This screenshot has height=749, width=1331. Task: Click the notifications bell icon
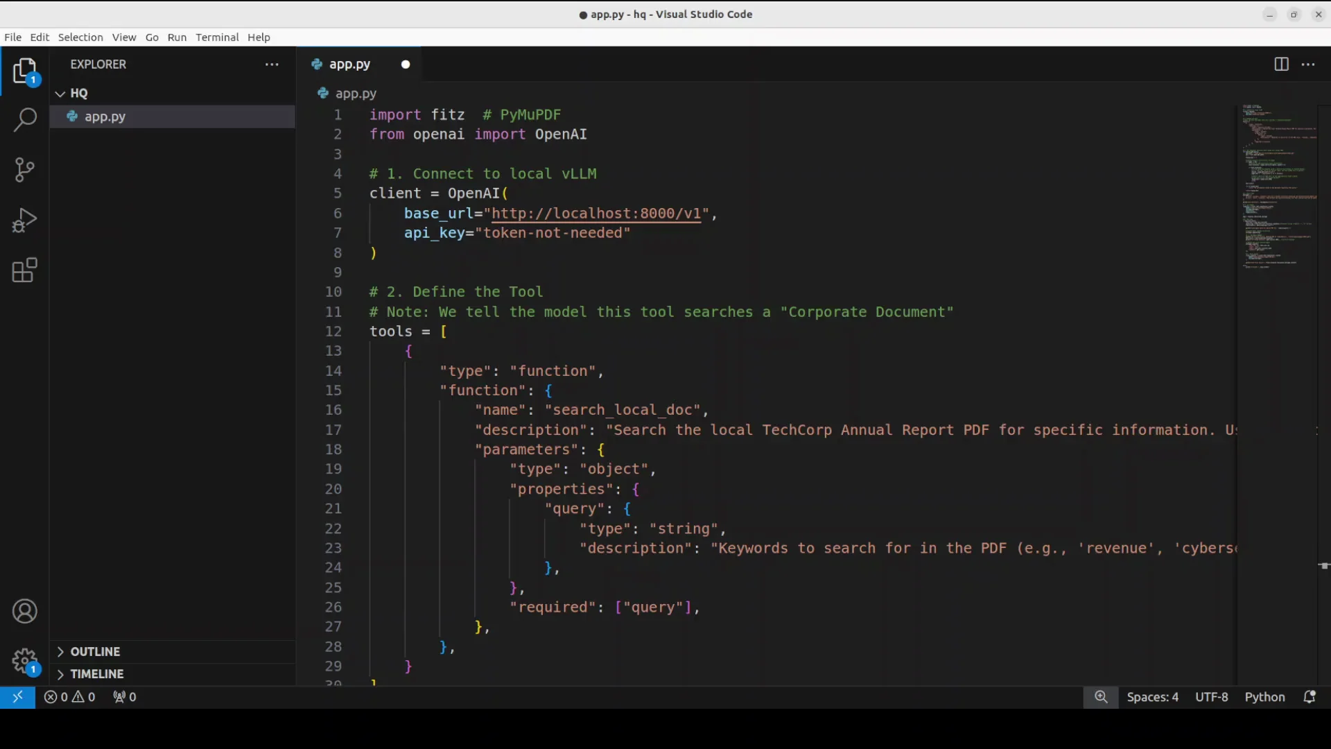click(1310, 697)
